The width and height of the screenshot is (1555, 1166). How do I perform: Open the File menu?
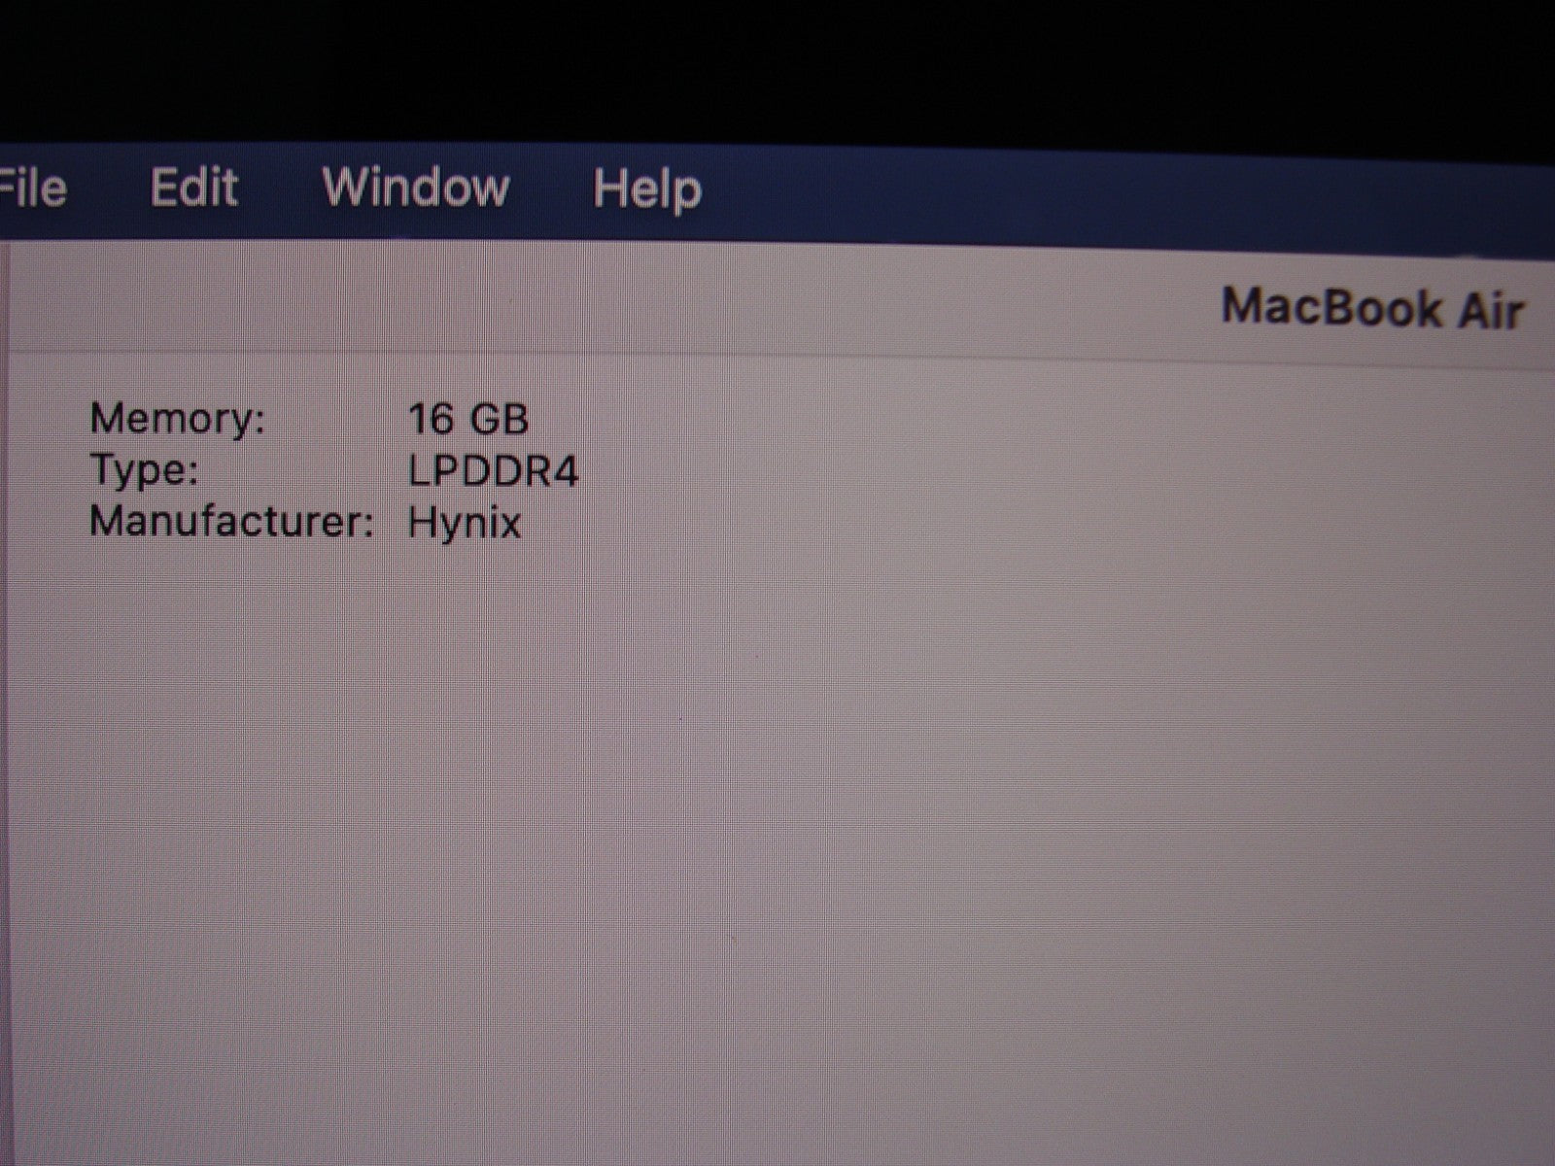pos(32,187)
